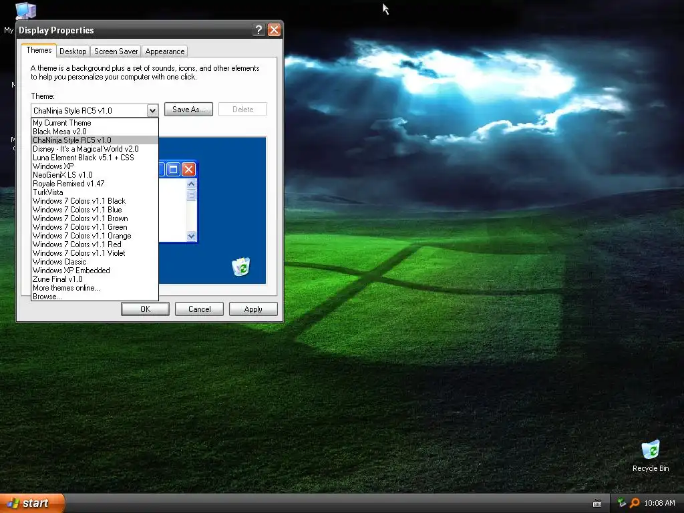Select Windows 7 Colors v1.1 Green

click(x=95, y=227)
